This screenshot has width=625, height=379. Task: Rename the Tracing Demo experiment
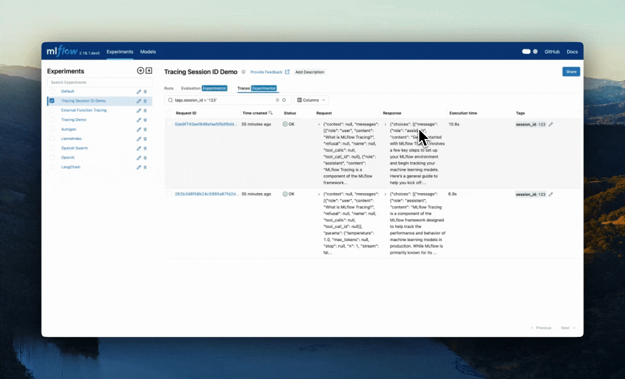point(139,120)
